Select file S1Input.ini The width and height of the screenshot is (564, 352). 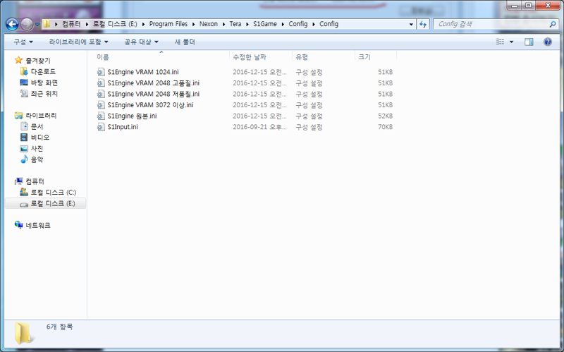(x=122, y=127)
